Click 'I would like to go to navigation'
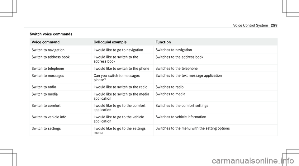299x166 pixels. (118, 50)
